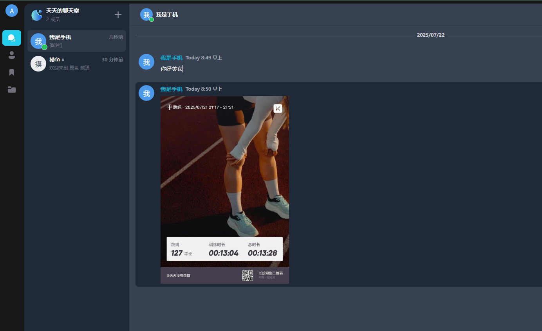The image size is (542, 331).
Task: Click the 00:13:28 total time in image
Action: point(262,253)
